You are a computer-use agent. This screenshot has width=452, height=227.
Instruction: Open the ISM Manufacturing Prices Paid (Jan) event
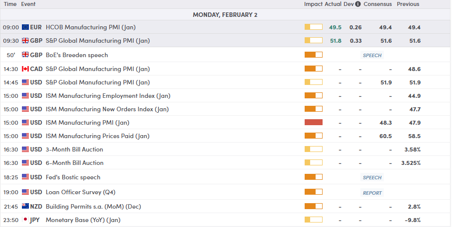[x=98, y=136]
